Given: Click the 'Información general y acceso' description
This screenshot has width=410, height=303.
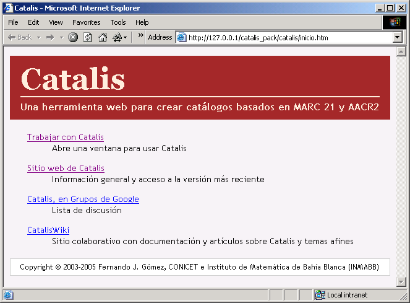Looking at the screenshot, I should [158, 179].
